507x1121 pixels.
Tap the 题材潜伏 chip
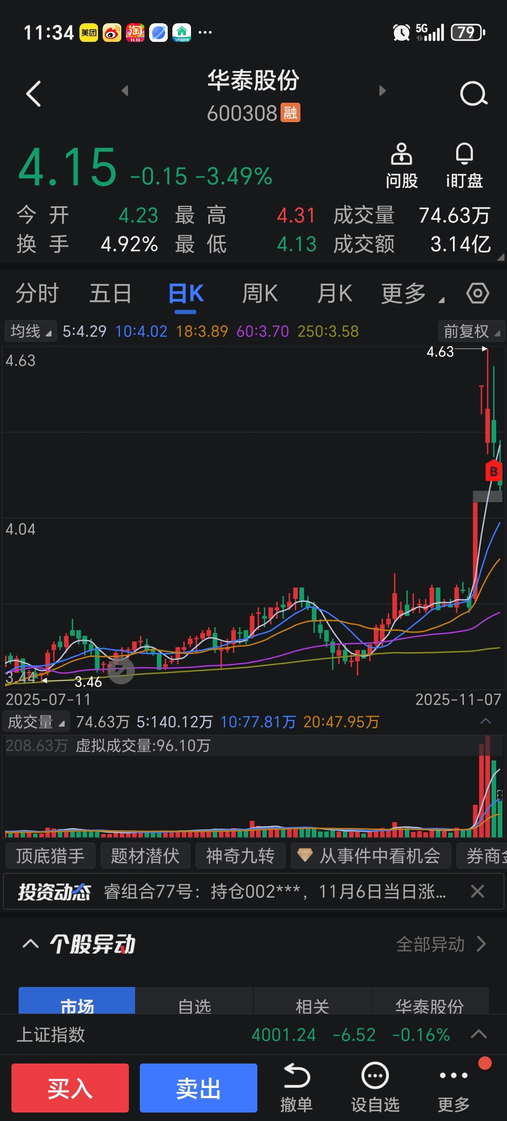click(145, 856)
